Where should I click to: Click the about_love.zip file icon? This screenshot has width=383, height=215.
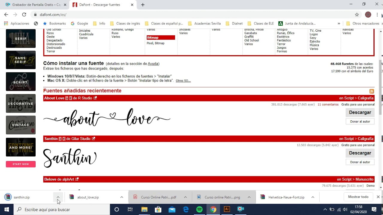click(72, 197)
